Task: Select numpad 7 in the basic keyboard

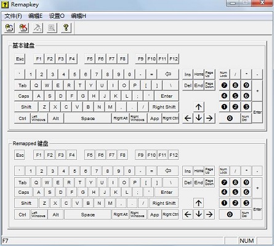Action: pos(224,85)
